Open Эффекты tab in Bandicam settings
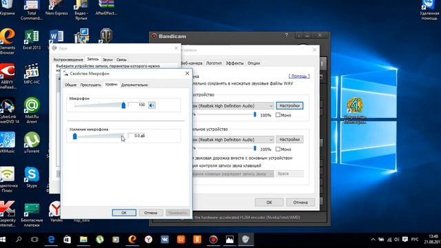The width and height of the screenshot is (441, 248). [234, 63]
